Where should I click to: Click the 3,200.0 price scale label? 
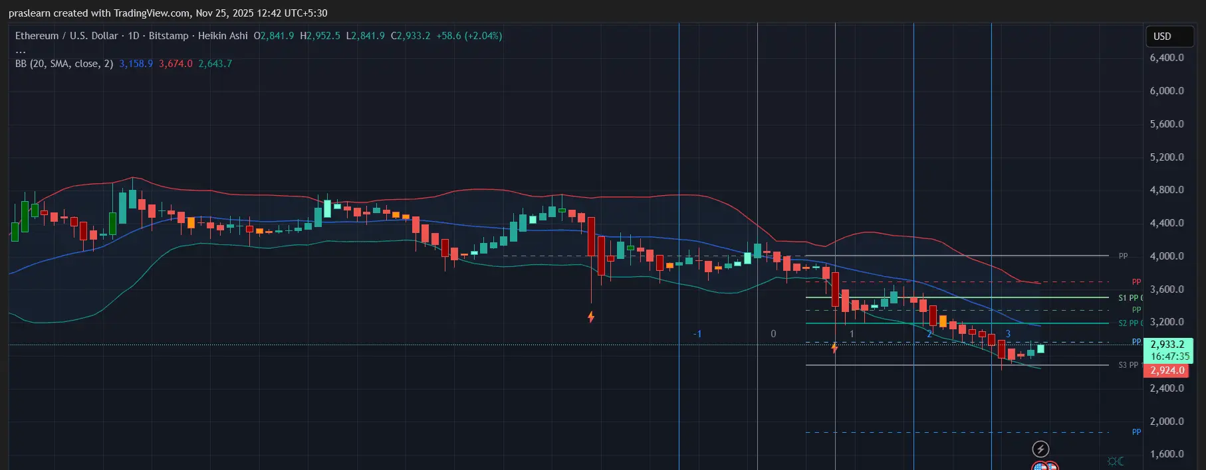(x=1167, y=322)
